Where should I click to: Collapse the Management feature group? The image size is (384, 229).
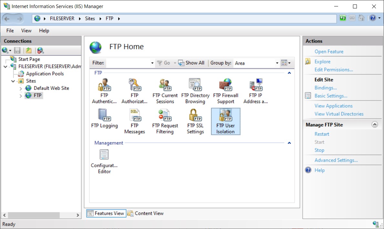click(x=289, y=143)
